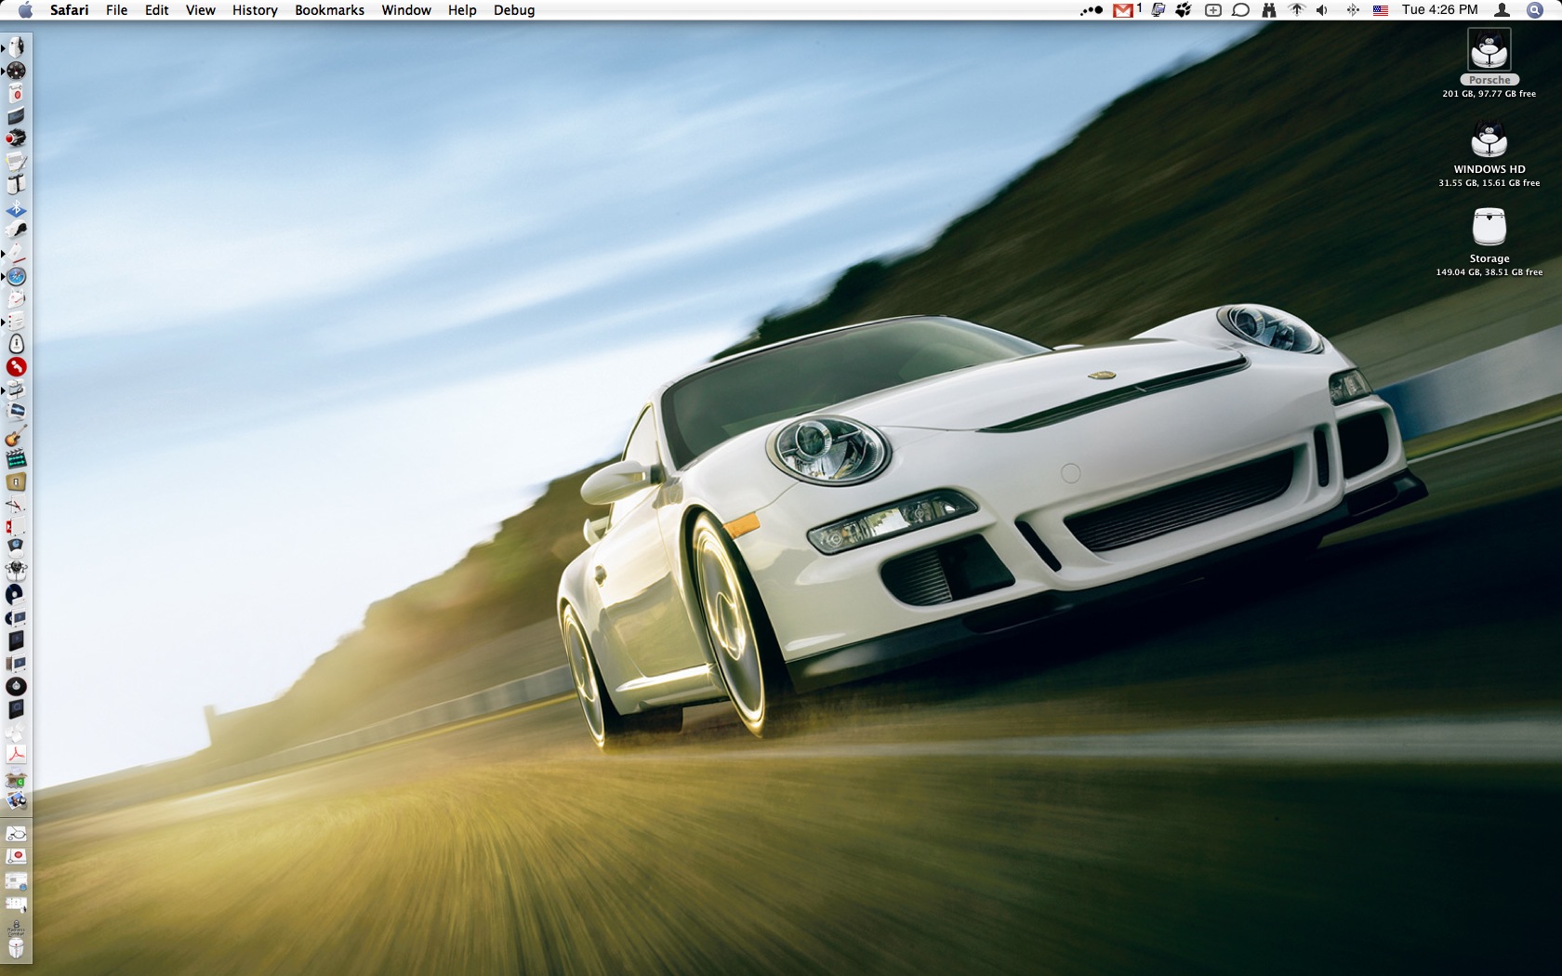
Task: Open the Window menu
Action: pyautogui.click(x=406, y=10)
